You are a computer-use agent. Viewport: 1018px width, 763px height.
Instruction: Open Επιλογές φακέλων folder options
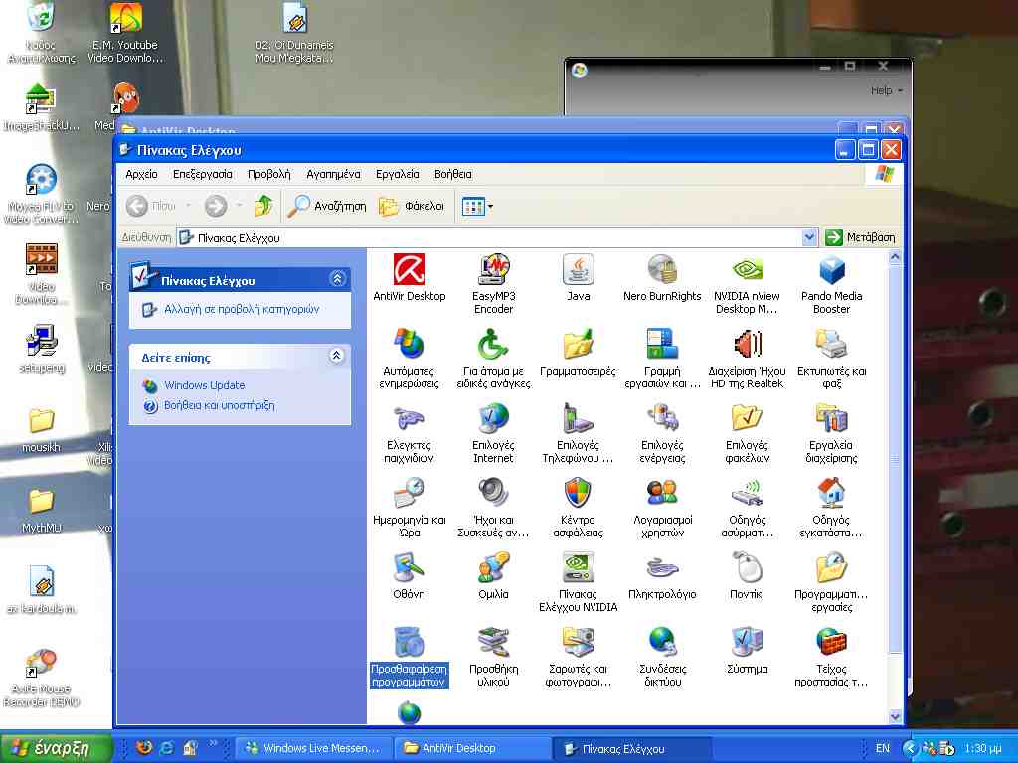pos(747,433)
